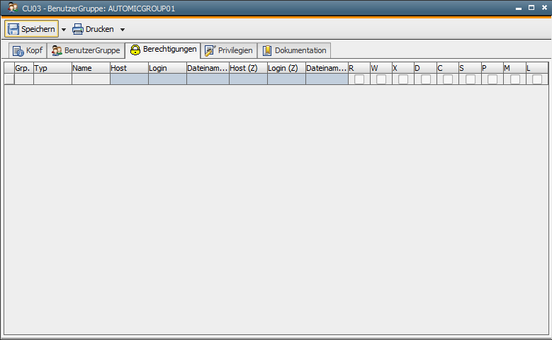
Task: Click the Typ column header
Action: pos(53,68)
